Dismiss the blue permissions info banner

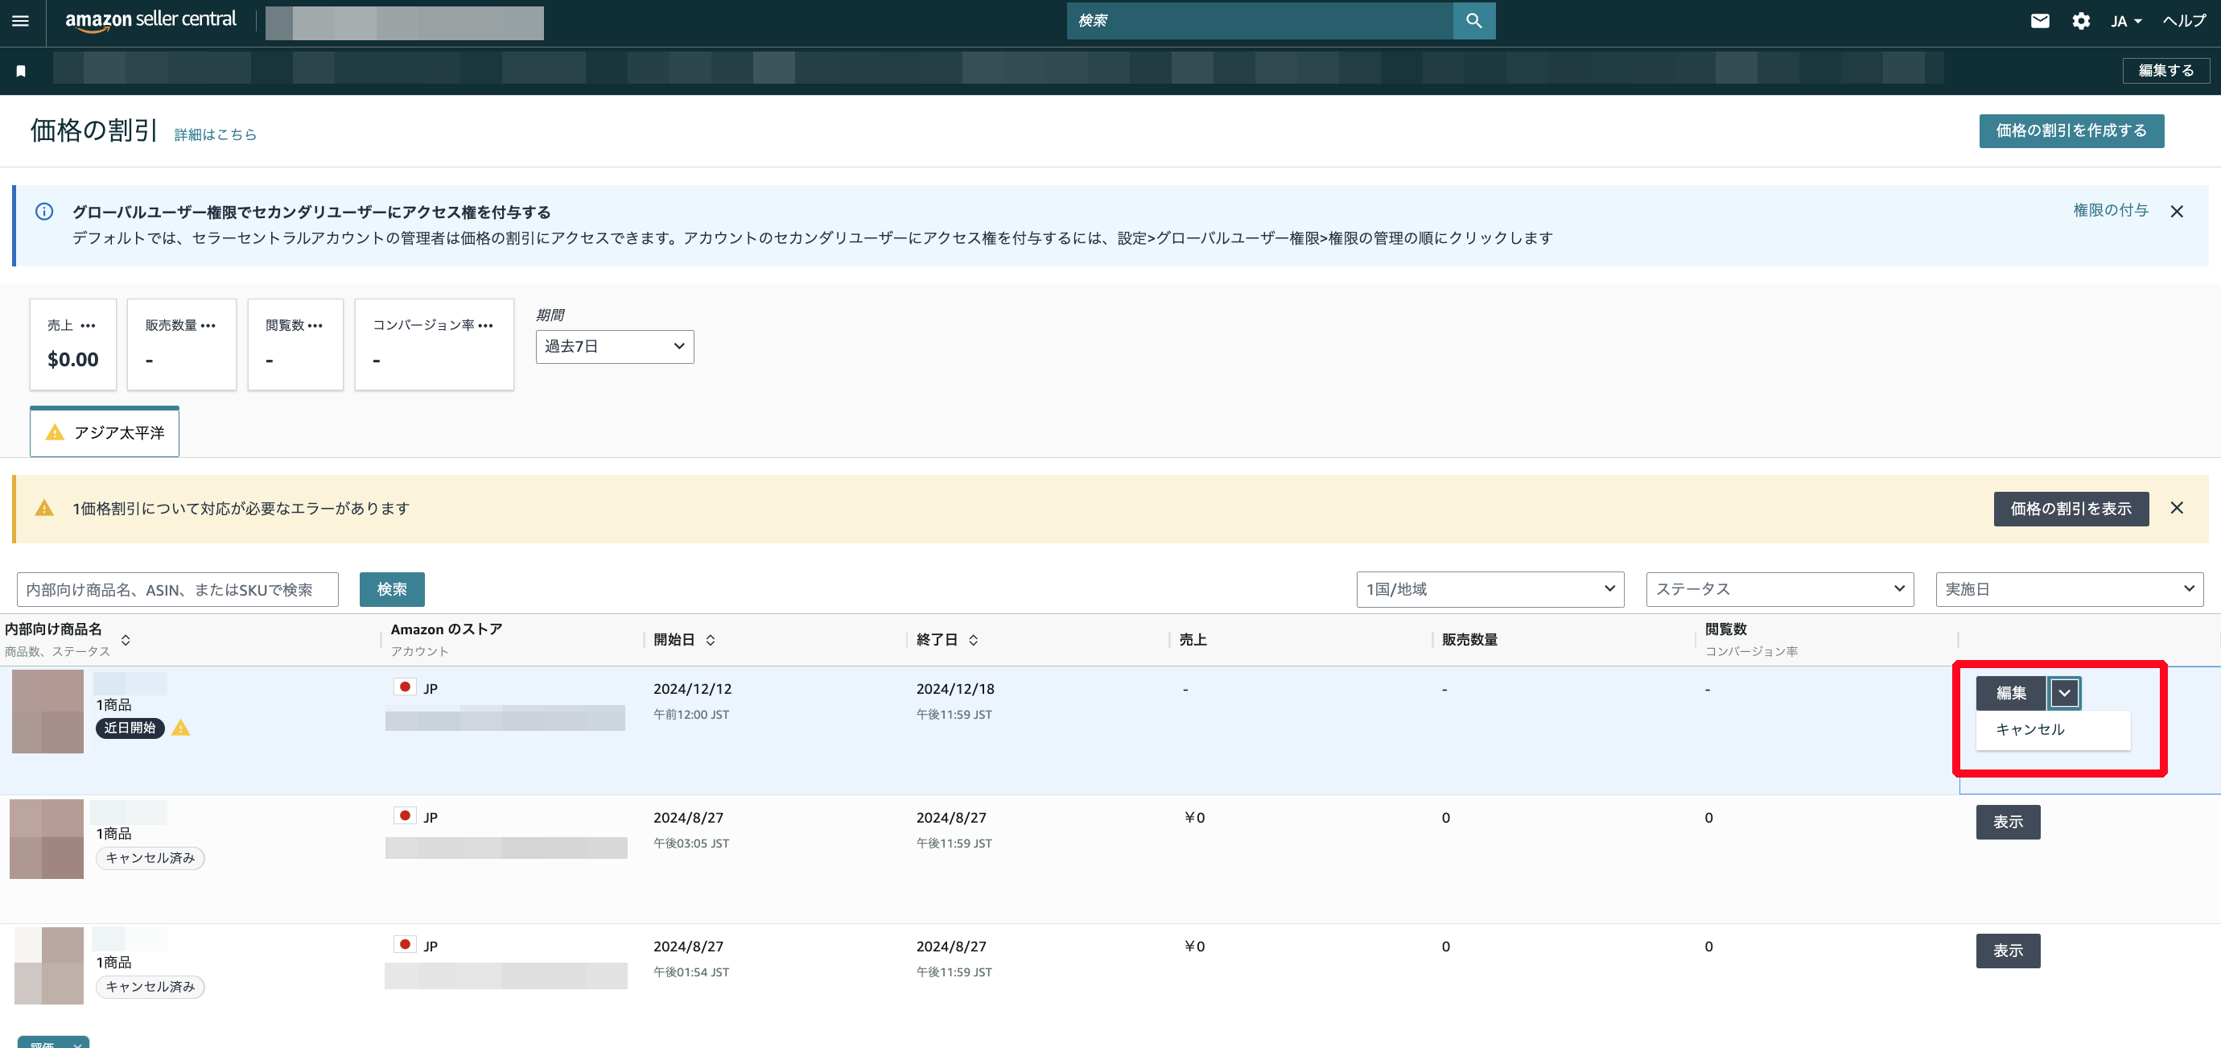point(2176,212)
